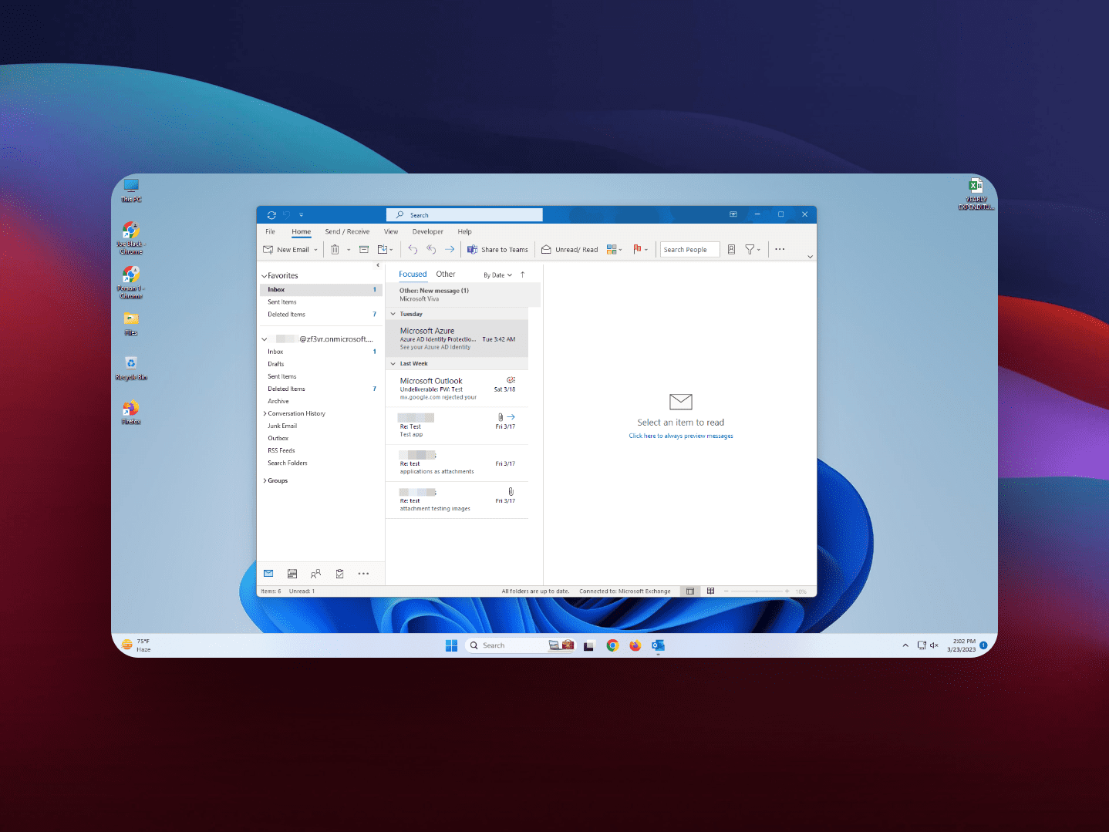Viewport: 1109px width, 832px height.
Task: Open the Other: New message (1) notification
Action: [x=463, y=295]
